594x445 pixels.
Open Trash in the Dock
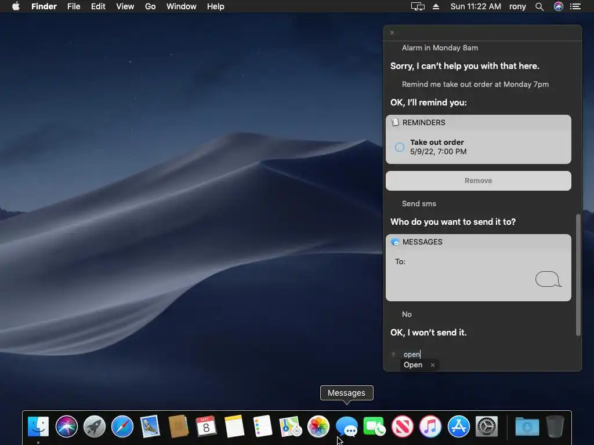(555, 426)
